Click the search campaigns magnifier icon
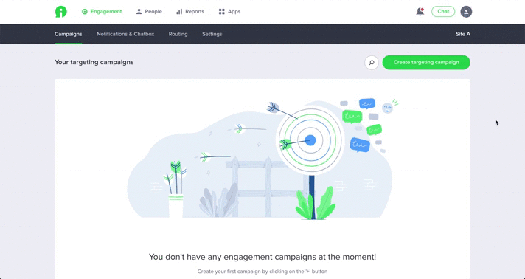This screenshot has height=279, width=525. (372, 63)
